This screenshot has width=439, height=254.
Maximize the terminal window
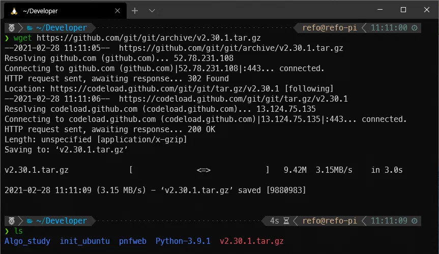[403, 10]
